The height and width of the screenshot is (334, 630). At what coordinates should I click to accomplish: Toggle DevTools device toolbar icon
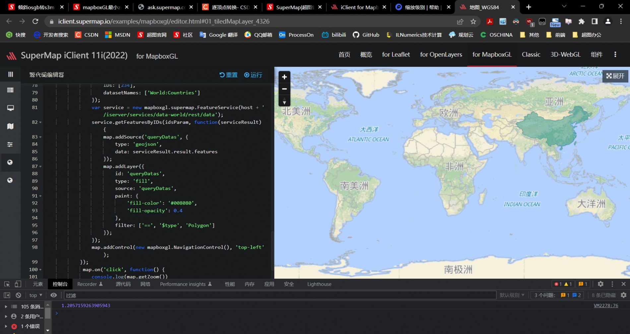18,284
